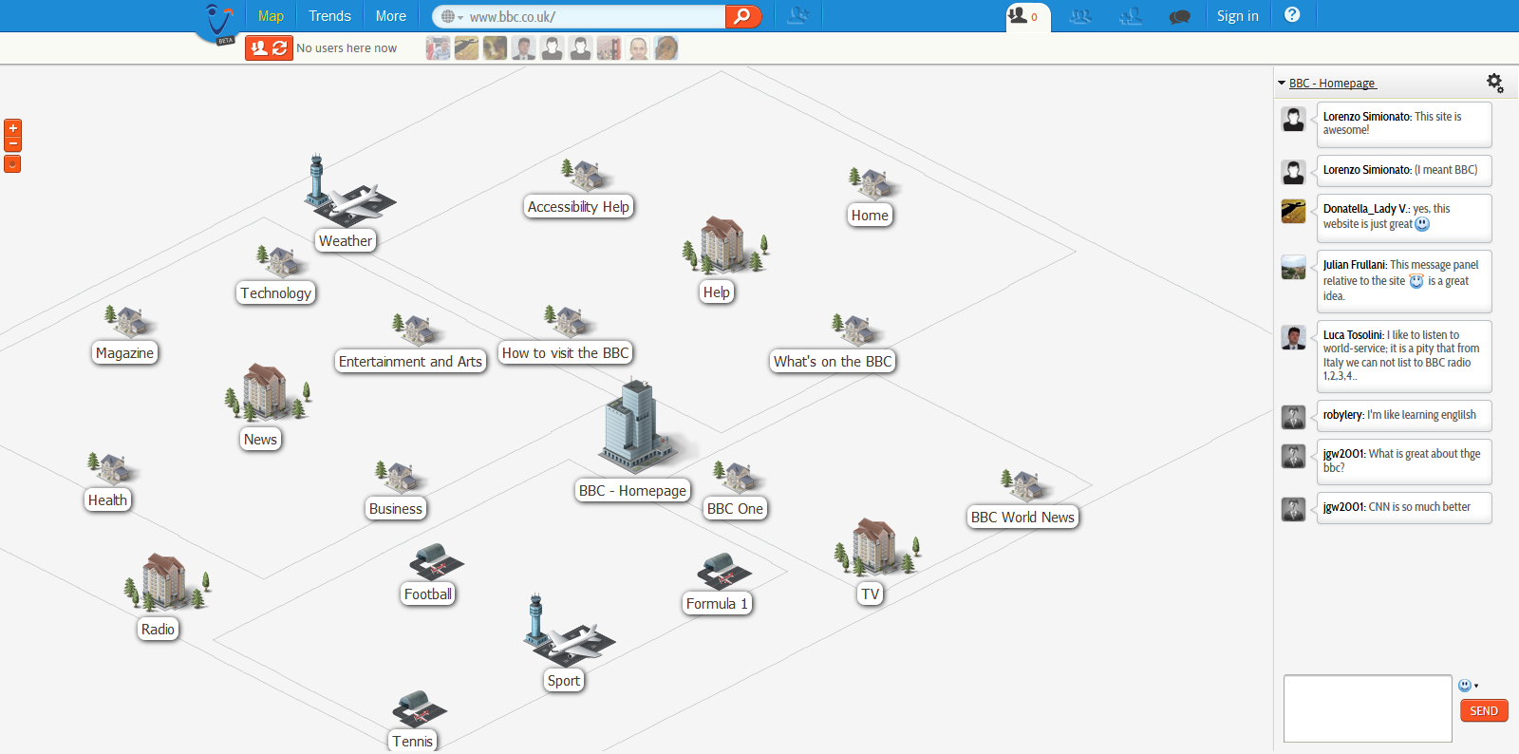Screen dimensions: 1519x754
Task: Open the chat settings gear icon
Action: click(x=1494, y=84)
